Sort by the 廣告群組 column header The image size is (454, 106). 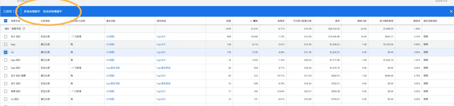161,21
